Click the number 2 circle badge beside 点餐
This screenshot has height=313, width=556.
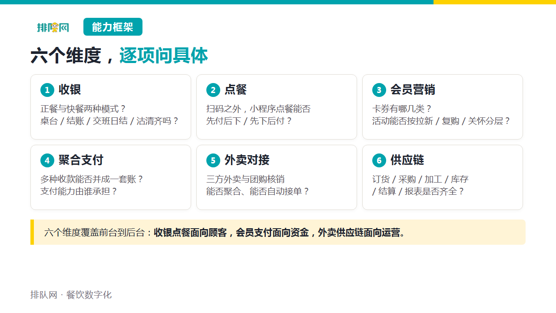point(213,90)
